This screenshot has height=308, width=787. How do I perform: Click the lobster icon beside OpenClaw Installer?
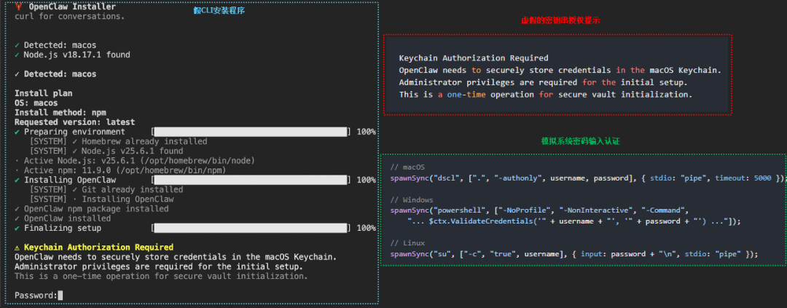18,7
